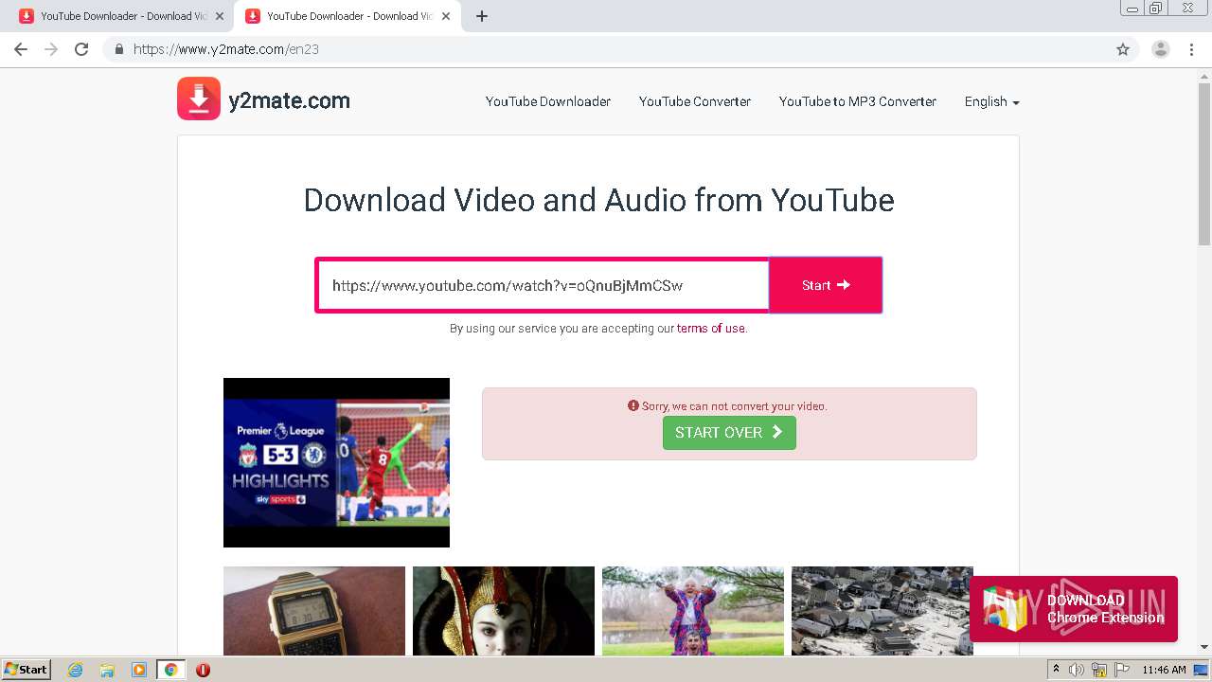Image resolution: width=1212 pixels, height=682 pixels.
Task: Click the heading 'Download Video and Audio from YouTube'
Action: 598,200
